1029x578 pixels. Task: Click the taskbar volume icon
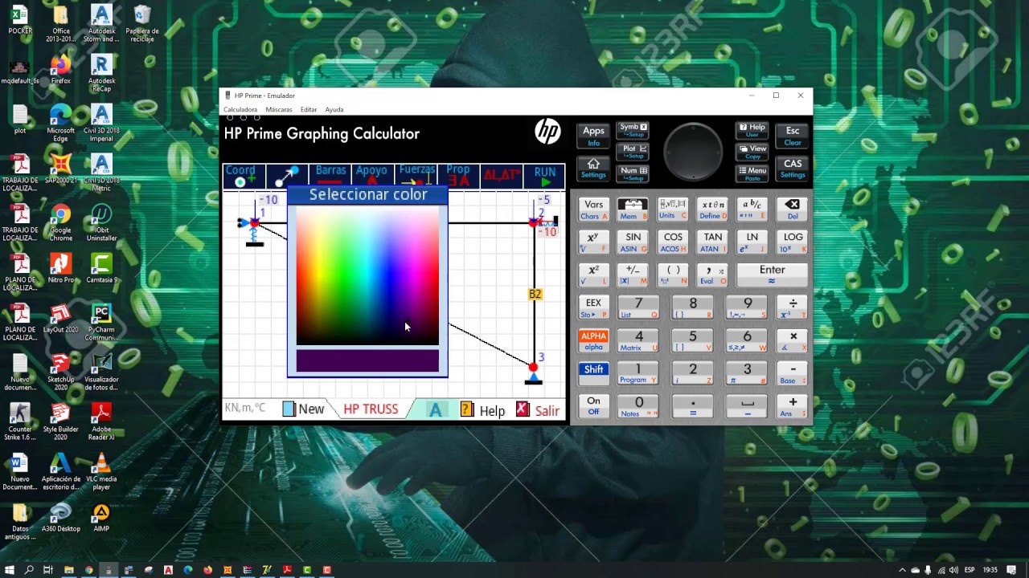tap(953, 570)
